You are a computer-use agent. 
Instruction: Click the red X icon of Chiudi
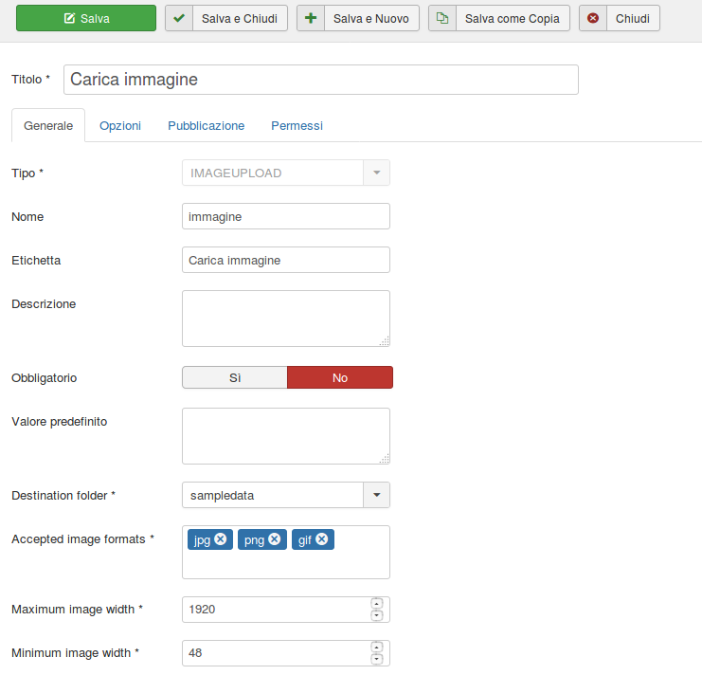coord(593,18)
